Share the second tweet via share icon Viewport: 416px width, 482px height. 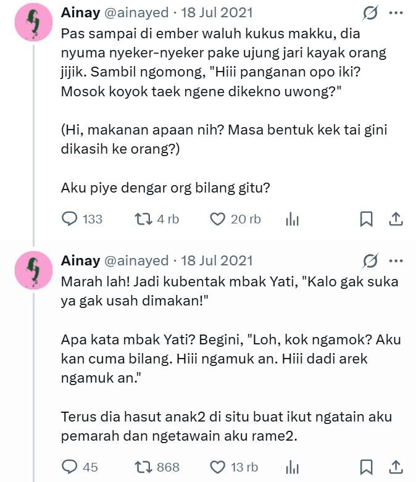point(396,467)
